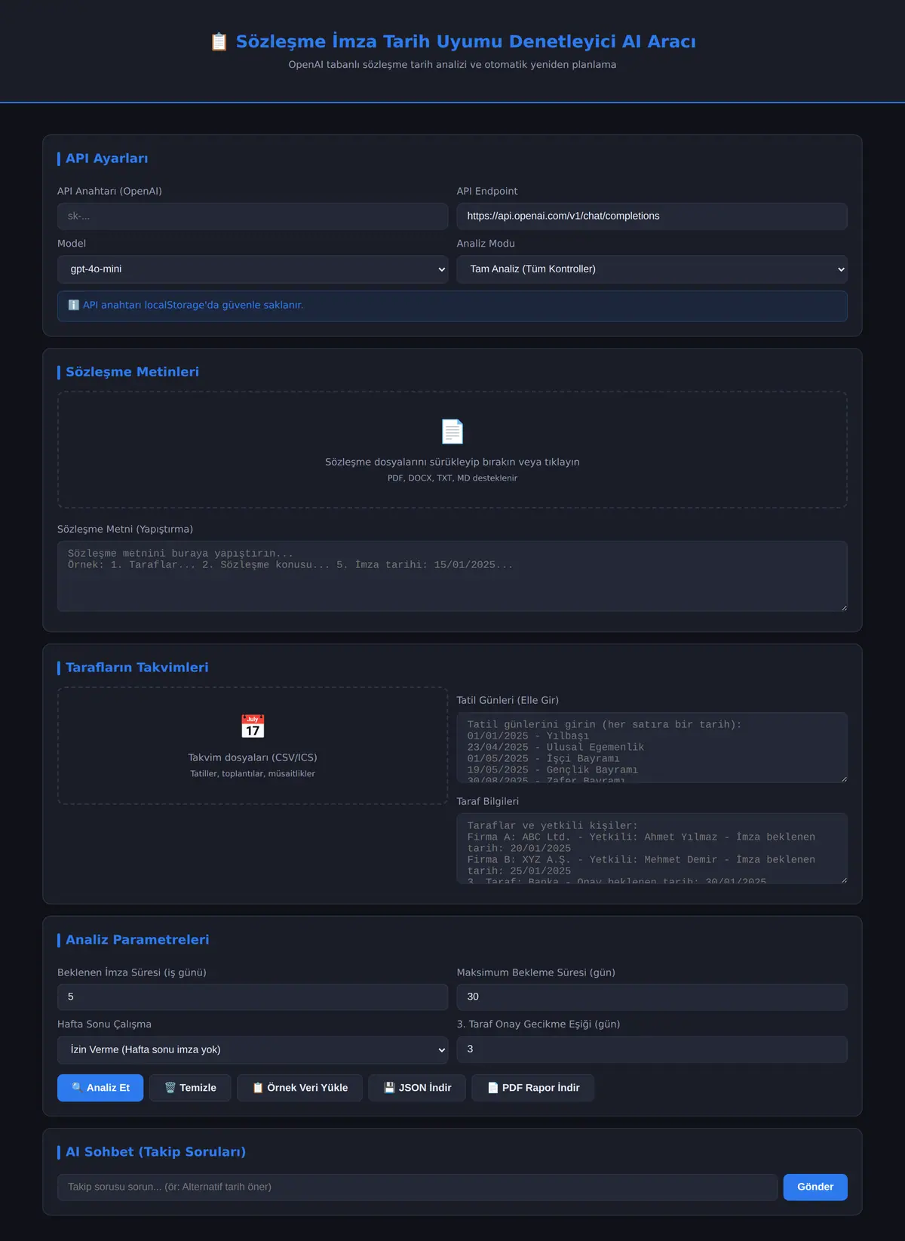The width and height of the screenshot is (905, 1241).
Task: Click the Tarafların Takvimleri heading
Action: tap(137, 668)
